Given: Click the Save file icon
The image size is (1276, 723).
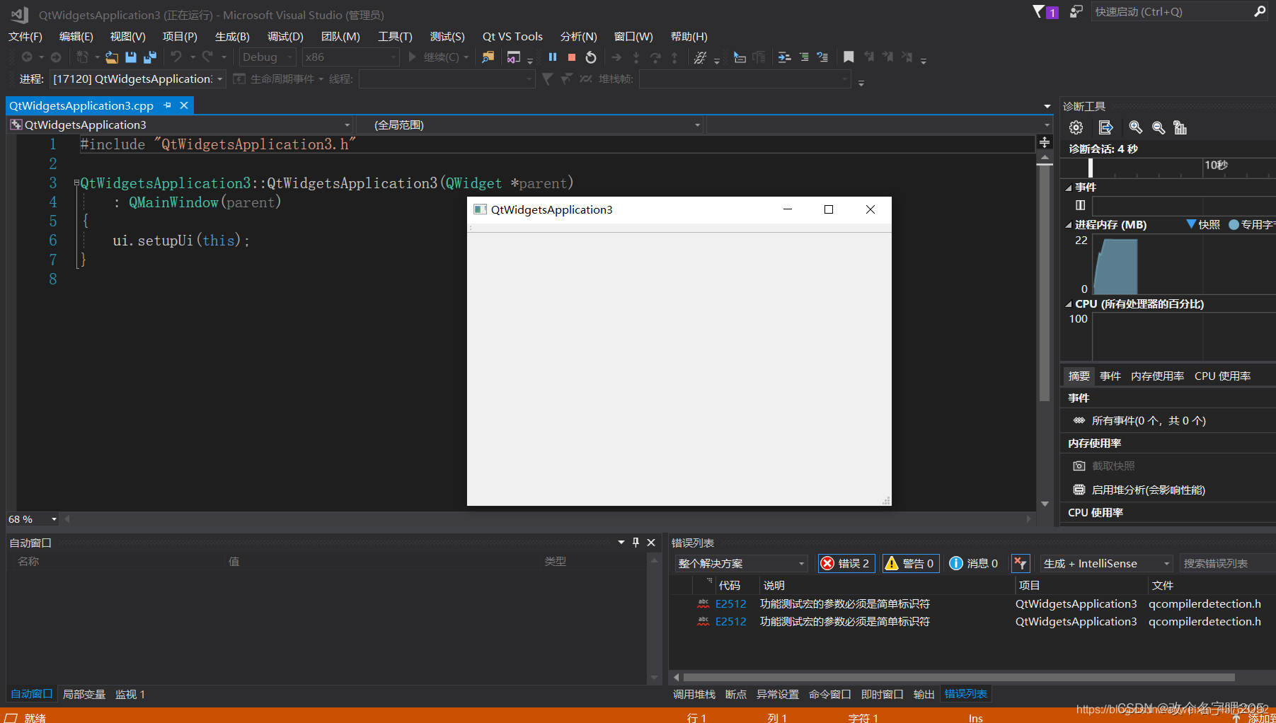Looking at the screenshot, I should click(131, 57).
